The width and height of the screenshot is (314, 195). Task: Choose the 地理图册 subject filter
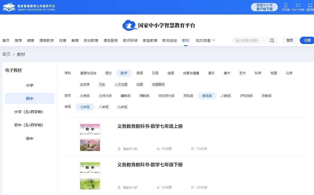(x=158, y=85)
